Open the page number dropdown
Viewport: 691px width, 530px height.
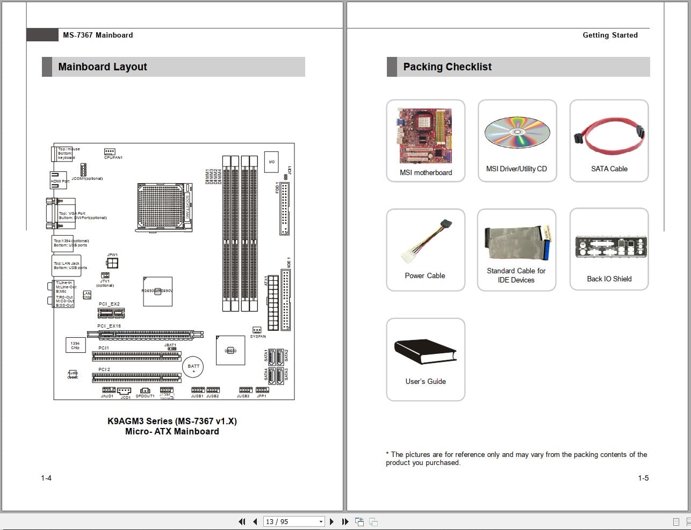[320, 521]
